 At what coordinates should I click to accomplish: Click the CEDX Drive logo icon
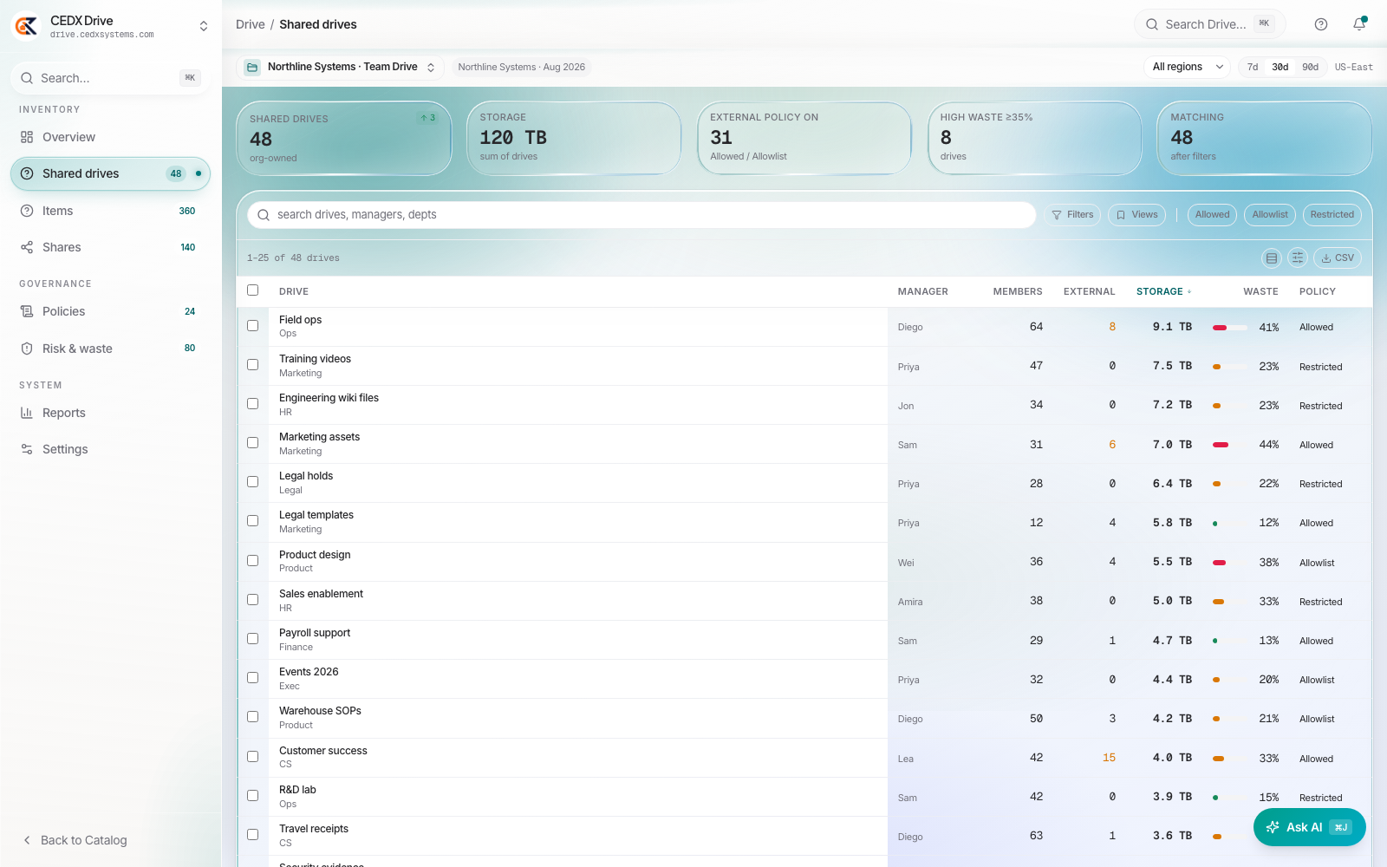26,26
